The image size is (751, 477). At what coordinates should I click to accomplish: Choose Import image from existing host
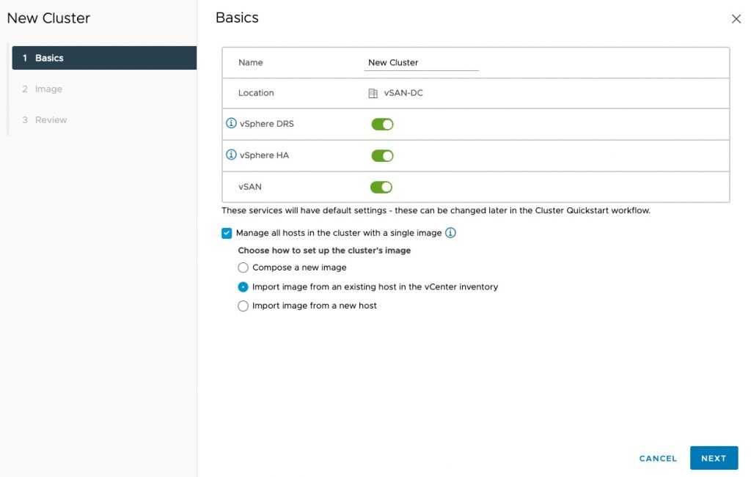243,287
